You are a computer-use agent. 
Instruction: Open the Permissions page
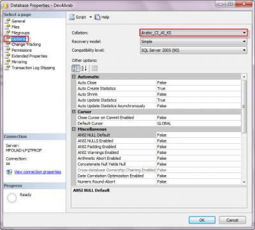(22, 50)
